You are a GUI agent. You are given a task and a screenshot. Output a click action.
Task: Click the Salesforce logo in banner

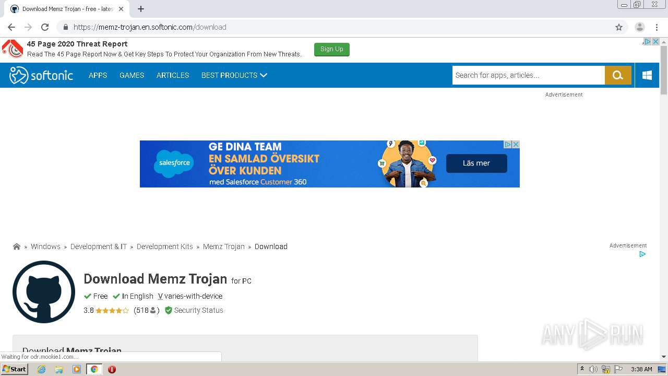[174, 163]
